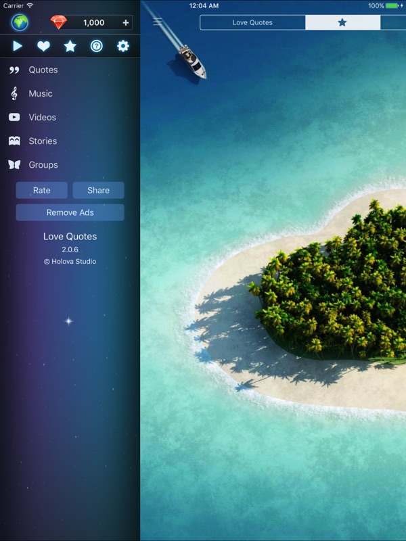Switch to the Love Quotes tab

pyautogui.click(x=252, y=22)
